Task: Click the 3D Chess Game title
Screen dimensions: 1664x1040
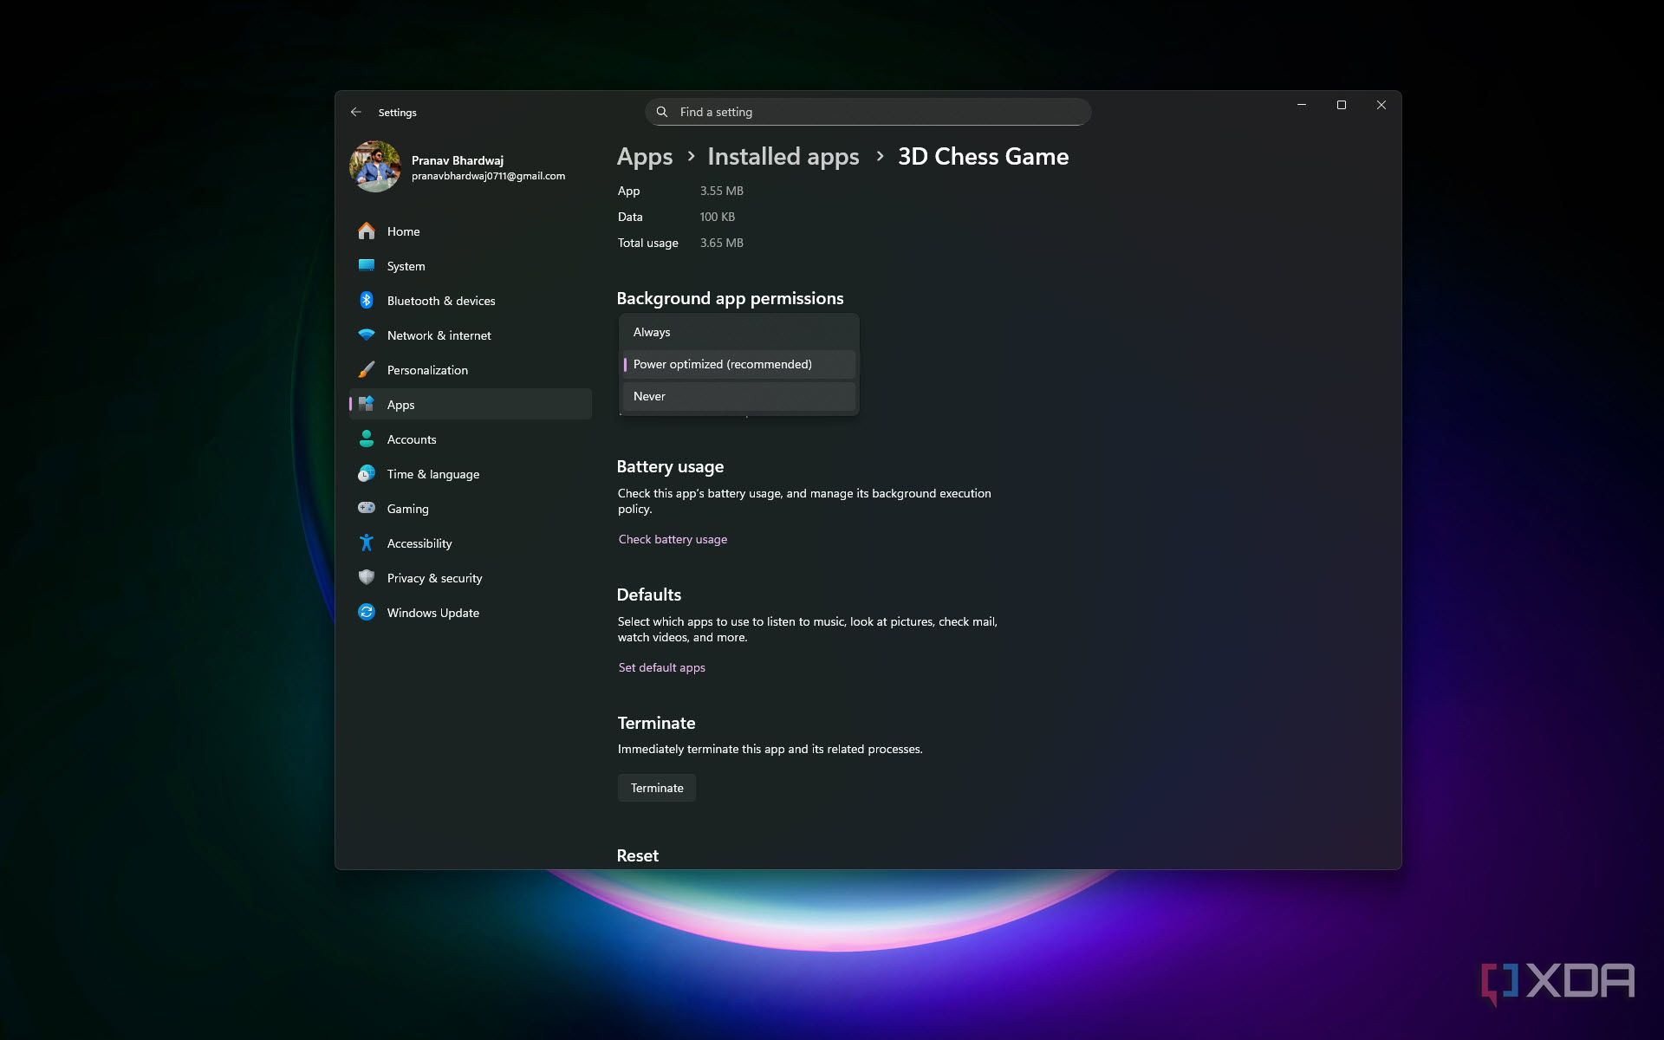Action: tap(983, 156)
